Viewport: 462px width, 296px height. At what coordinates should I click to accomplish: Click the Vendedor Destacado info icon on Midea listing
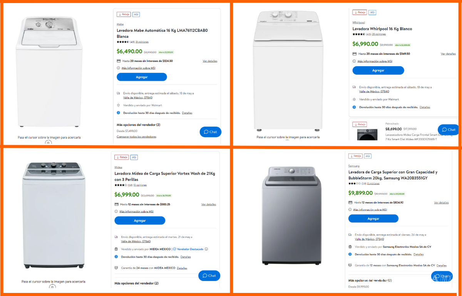pos(206,249)
